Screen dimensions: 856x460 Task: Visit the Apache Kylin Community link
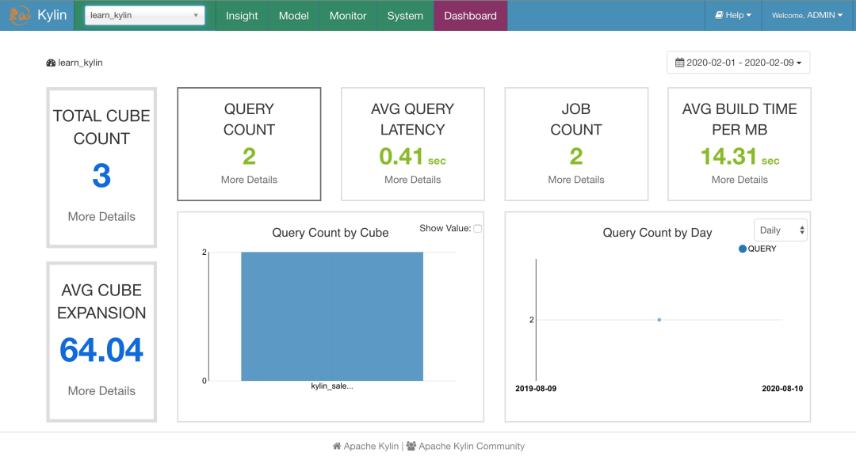[x=472, y=446]
